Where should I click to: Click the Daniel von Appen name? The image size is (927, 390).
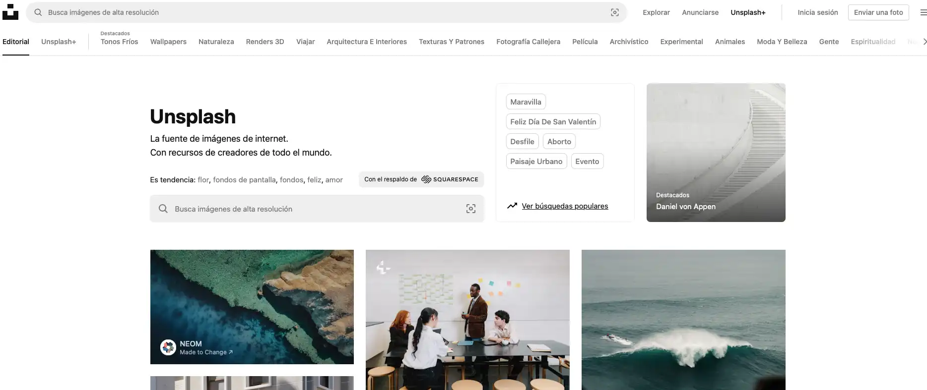[x=685, y=206]
